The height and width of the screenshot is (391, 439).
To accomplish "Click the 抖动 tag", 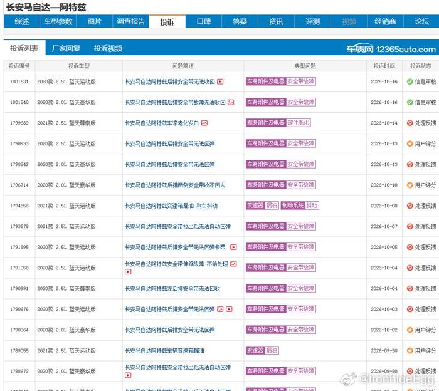I will coord(312,206).
